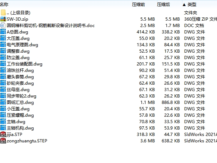Select the file name 砂轮夹套.dwg
Viewport: 217px width, 163px height.
[x=20, y=83]
